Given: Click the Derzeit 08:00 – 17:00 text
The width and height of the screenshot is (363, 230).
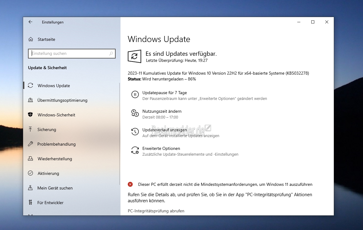Looking at the screenshot, I should 160,117.
